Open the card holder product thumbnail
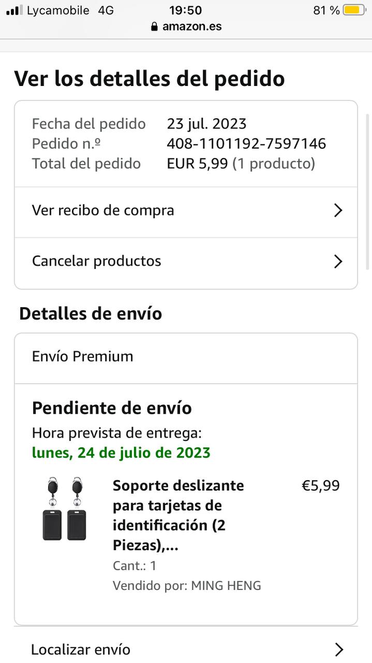Image resolution: width=372 pixels, height=663 pixels. click(x=64, y=509)
